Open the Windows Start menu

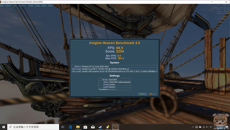tap(4, 127)
